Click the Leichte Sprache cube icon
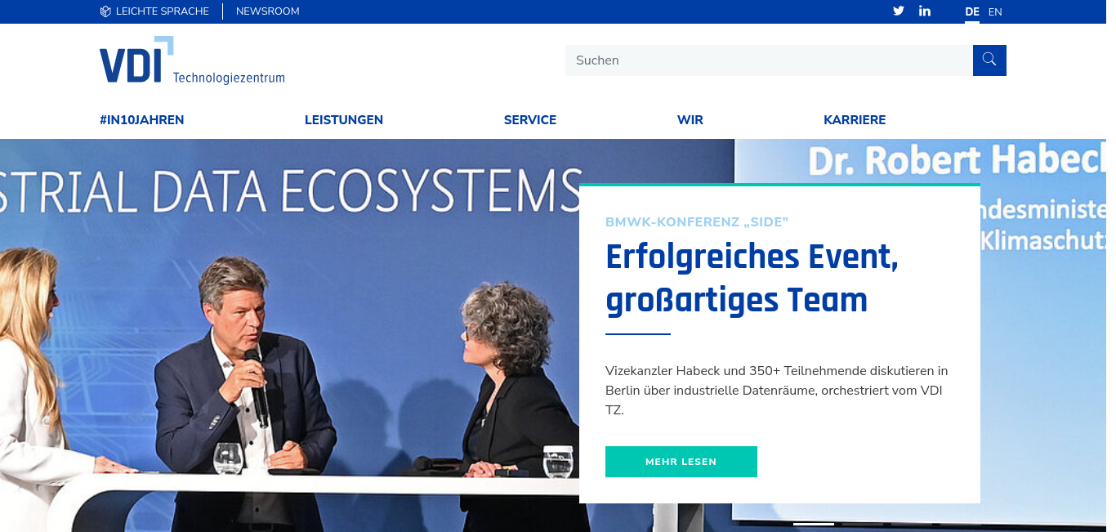1116x532 pixels. 105,11
